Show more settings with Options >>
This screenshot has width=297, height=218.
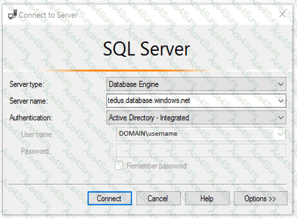[x=261, y=198]
